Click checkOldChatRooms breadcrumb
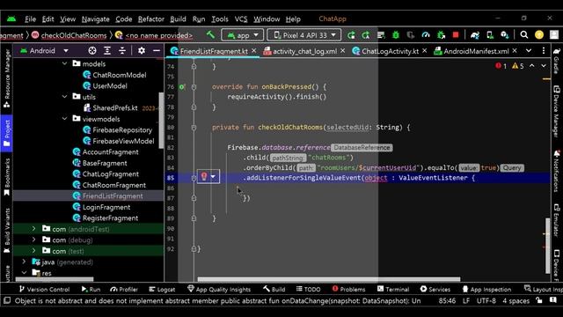 click(74, 35)
